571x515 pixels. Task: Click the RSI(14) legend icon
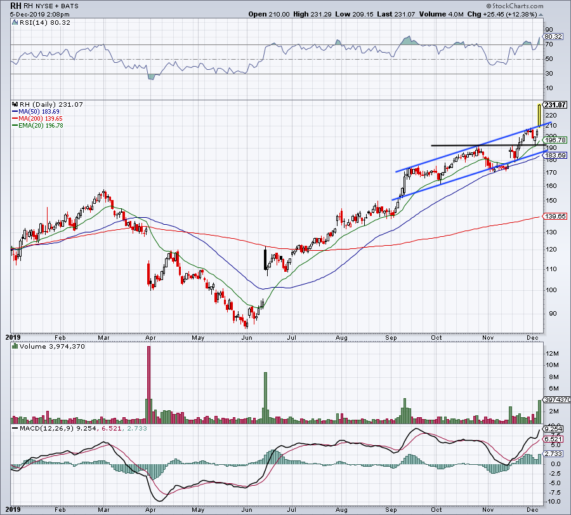(x=15, y=23)
